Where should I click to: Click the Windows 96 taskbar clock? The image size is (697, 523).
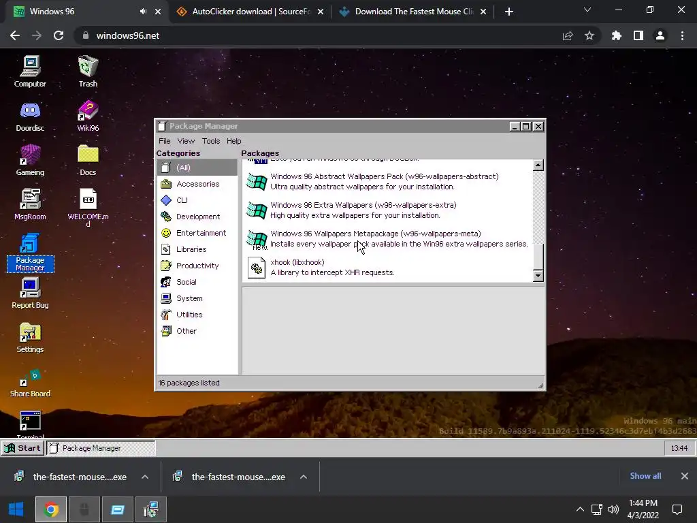[x=679, y=448]
